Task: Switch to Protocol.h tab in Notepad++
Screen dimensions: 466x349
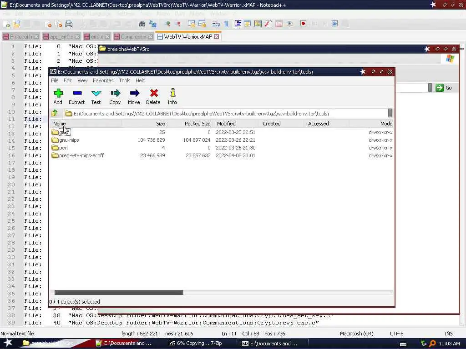Action: click(21, 37)
